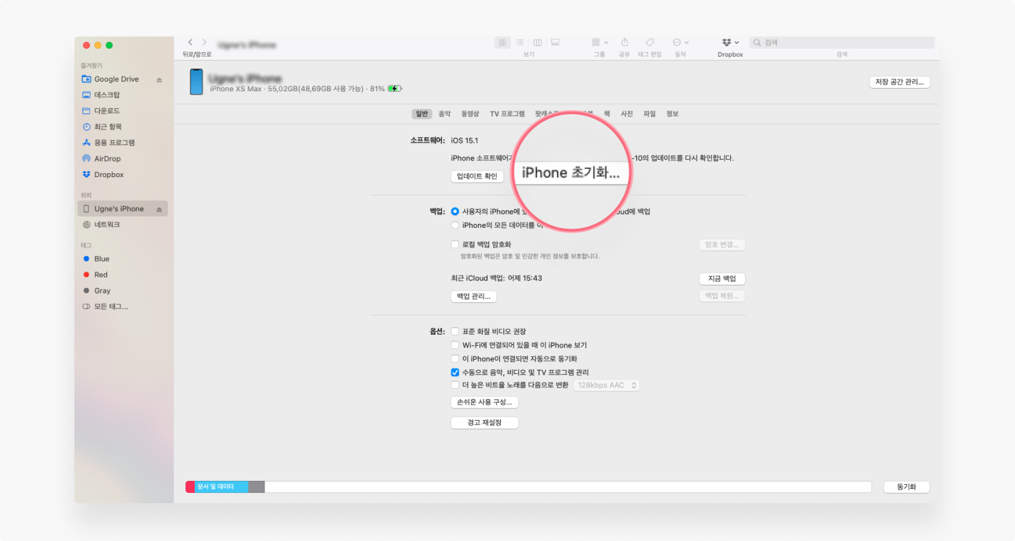Click the 동기화 sync button

point(907,487)
